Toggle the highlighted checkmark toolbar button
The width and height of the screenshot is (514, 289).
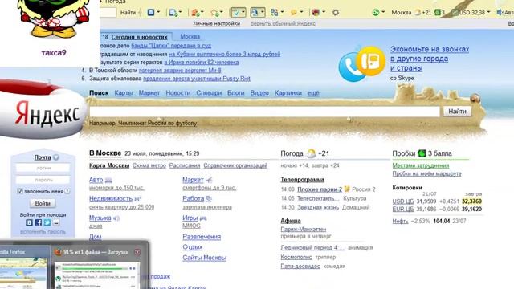click(x=238, y=13)
